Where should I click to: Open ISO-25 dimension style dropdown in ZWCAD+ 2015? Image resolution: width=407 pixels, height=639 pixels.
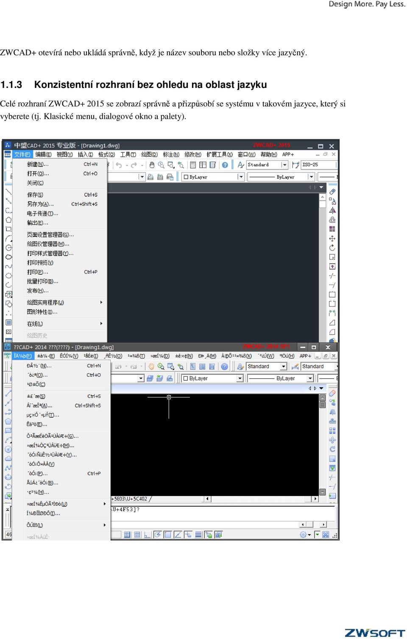[318, 165]
